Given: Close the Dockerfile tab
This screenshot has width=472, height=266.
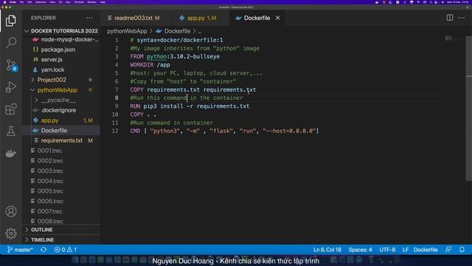Looking at the screenshot, I should 277,18.
